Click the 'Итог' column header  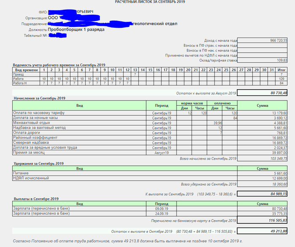click(281, 70)
